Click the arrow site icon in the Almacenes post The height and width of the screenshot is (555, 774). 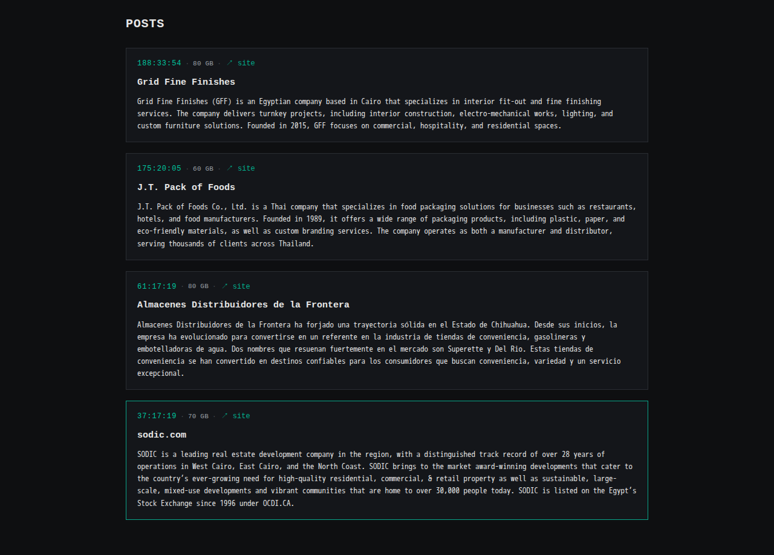[x=225, y=286]
